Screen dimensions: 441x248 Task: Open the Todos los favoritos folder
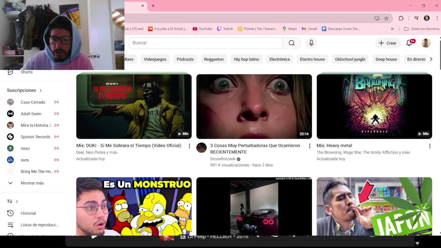[x=421, y=29]
